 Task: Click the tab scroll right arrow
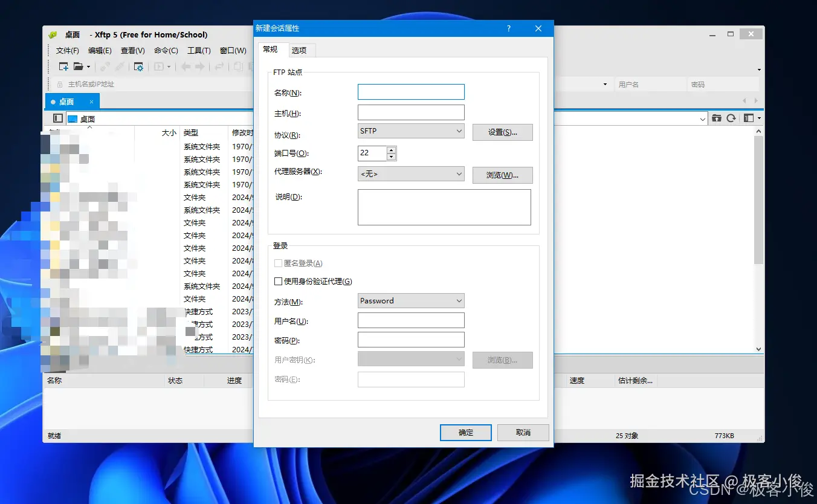click(x=756, y=101)
